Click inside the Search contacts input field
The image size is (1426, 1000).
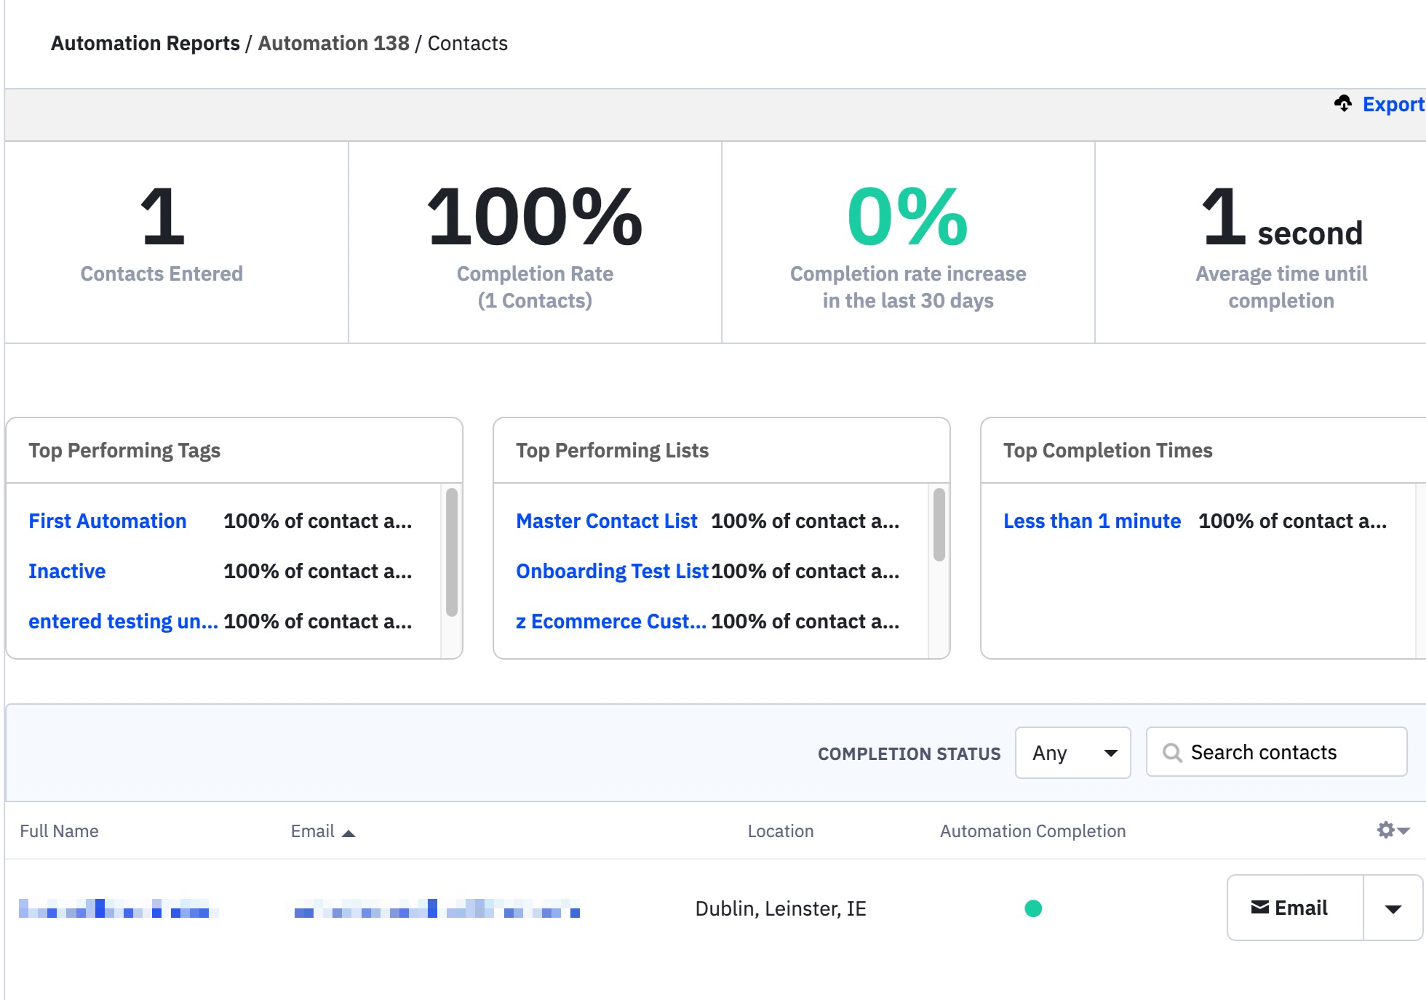(1280, 752)
